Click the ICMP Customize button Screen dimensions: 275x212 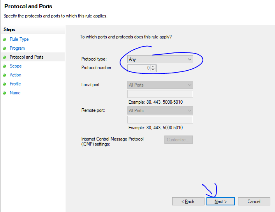tap(178, 140)
